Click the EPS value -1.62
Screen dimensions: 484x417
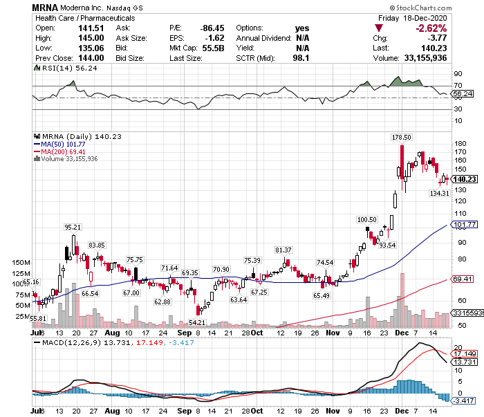[214, 38]
